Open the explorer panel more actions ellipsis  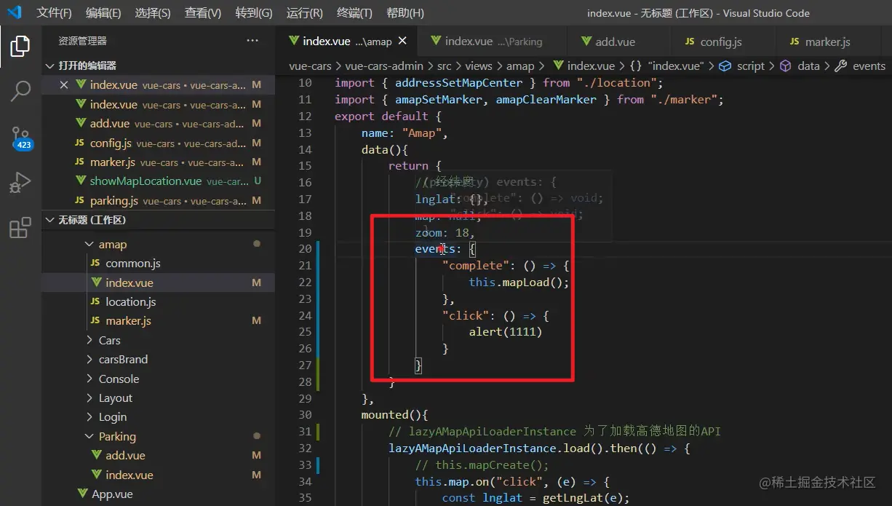pyautogui.click(x=252, y=41)
